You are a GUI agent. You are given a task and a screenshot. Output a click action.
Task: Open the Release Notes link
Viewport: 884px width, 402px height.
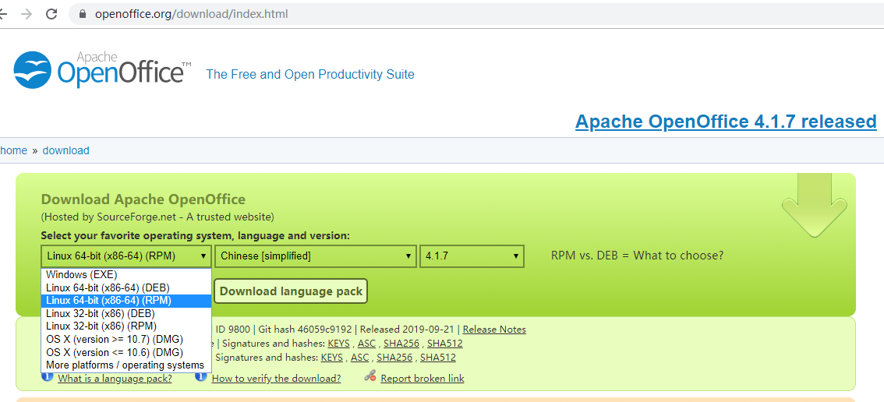[494, 330]
